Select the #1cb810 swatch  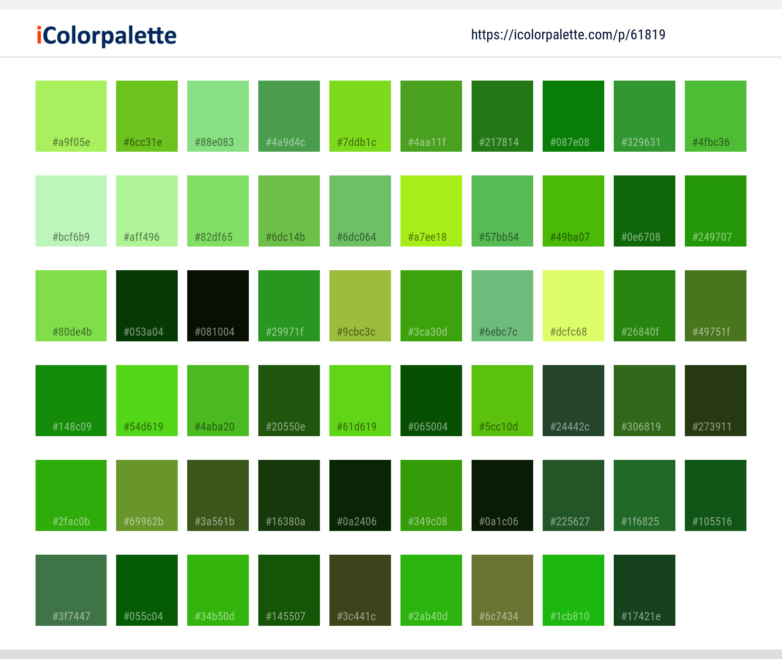(573, 590)
